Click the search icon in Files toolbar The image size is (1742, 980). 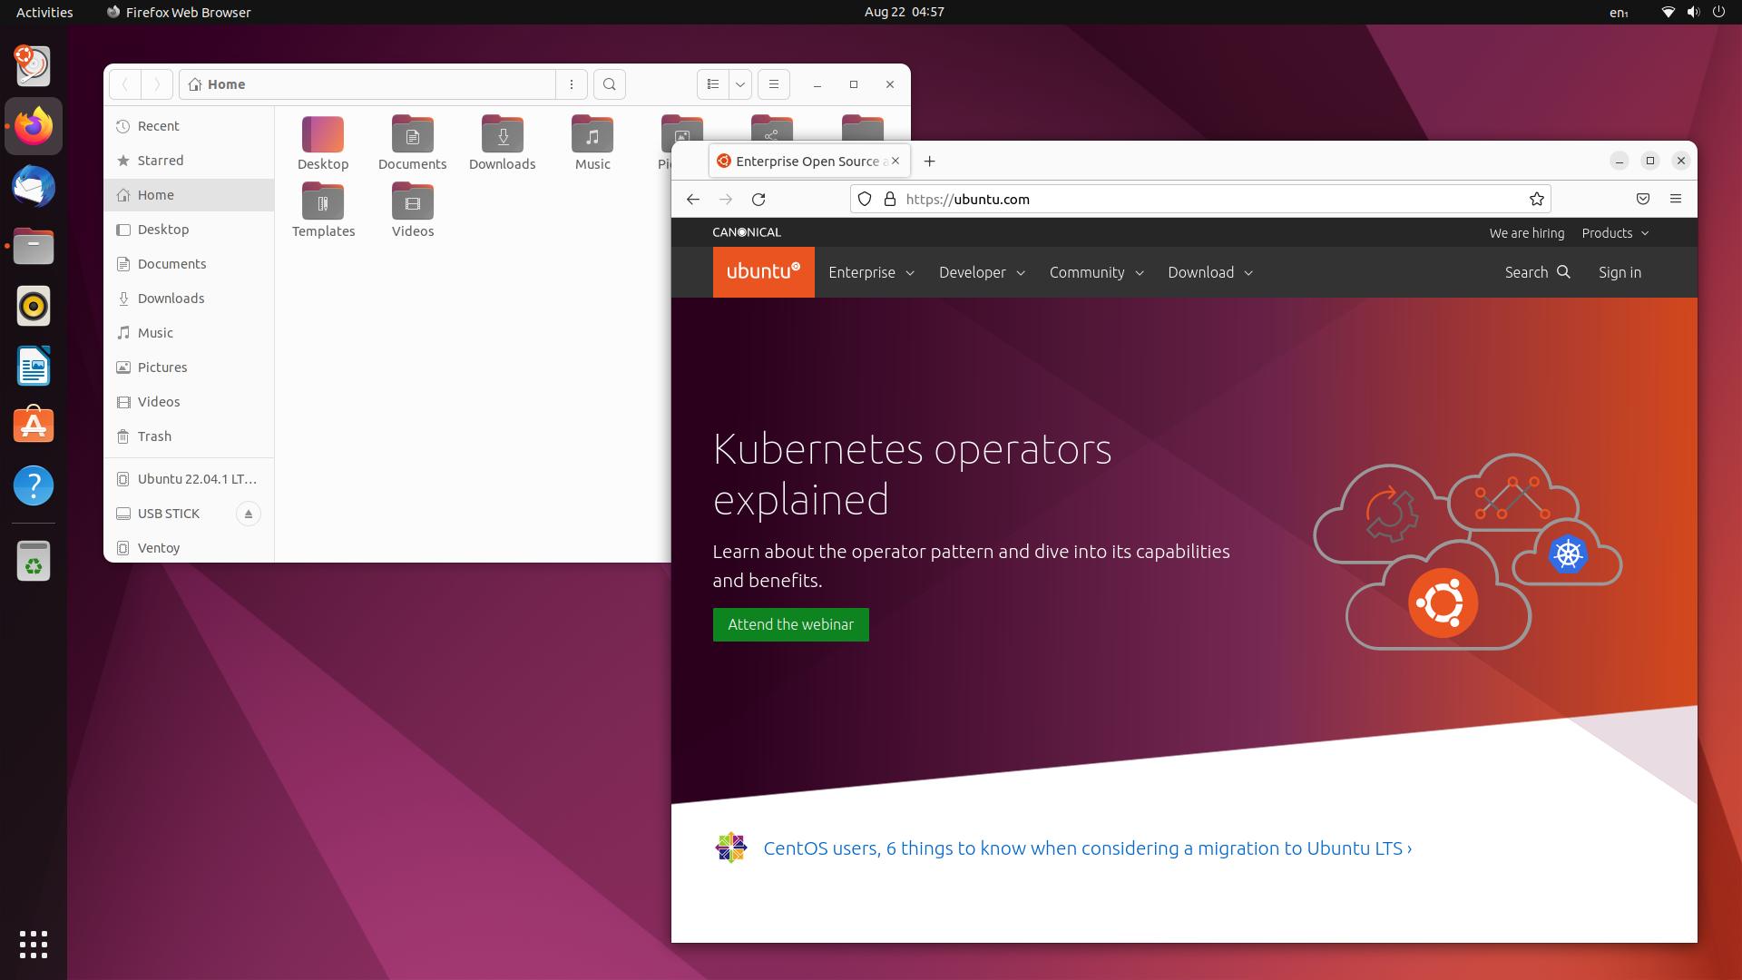[x=611, y=83]
